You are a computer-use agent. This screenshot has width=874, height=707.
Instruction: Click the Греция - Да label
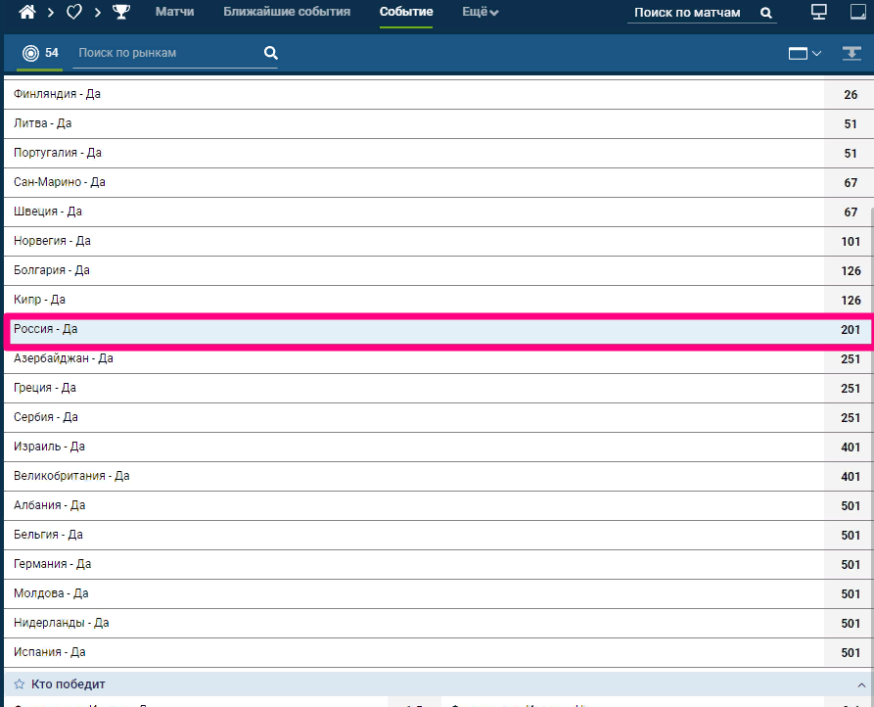click(45, 388)
